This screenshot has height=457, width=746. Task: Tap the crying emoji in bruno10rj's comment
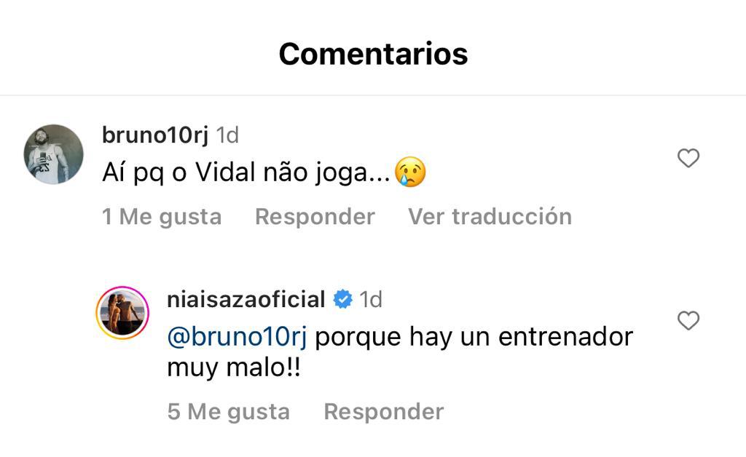click(x=409, y=174)
